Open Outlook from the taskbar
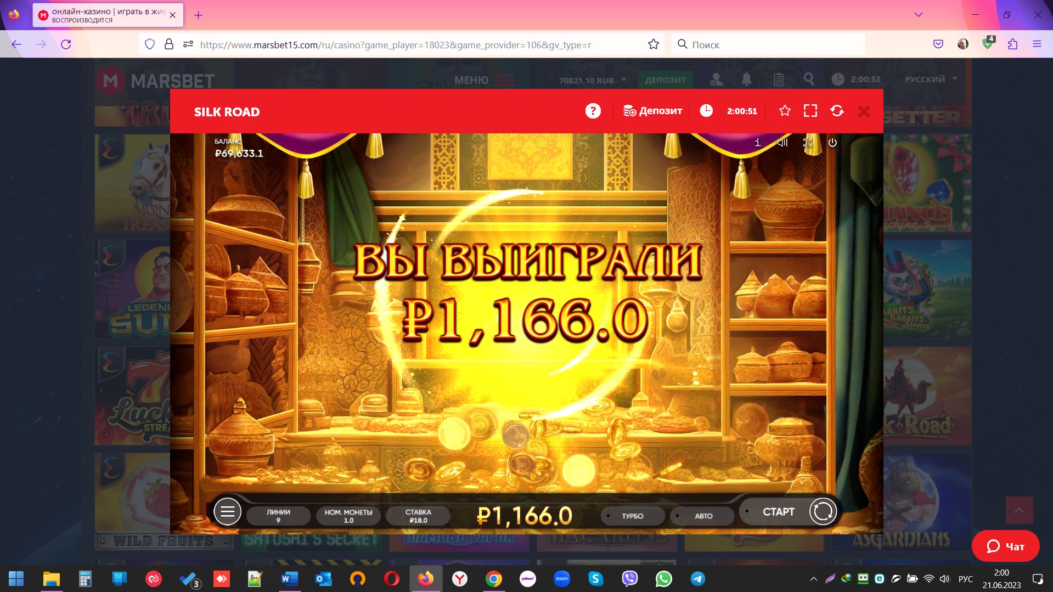This screenshot has height=592, width=1053. click(x=323, y=579)
